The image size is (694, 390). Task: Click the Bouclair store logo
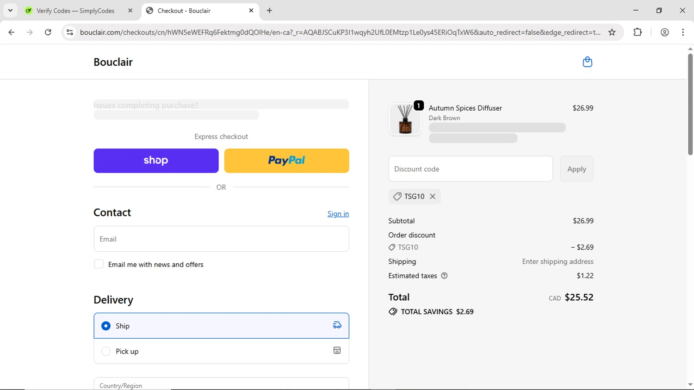point(113,62)
